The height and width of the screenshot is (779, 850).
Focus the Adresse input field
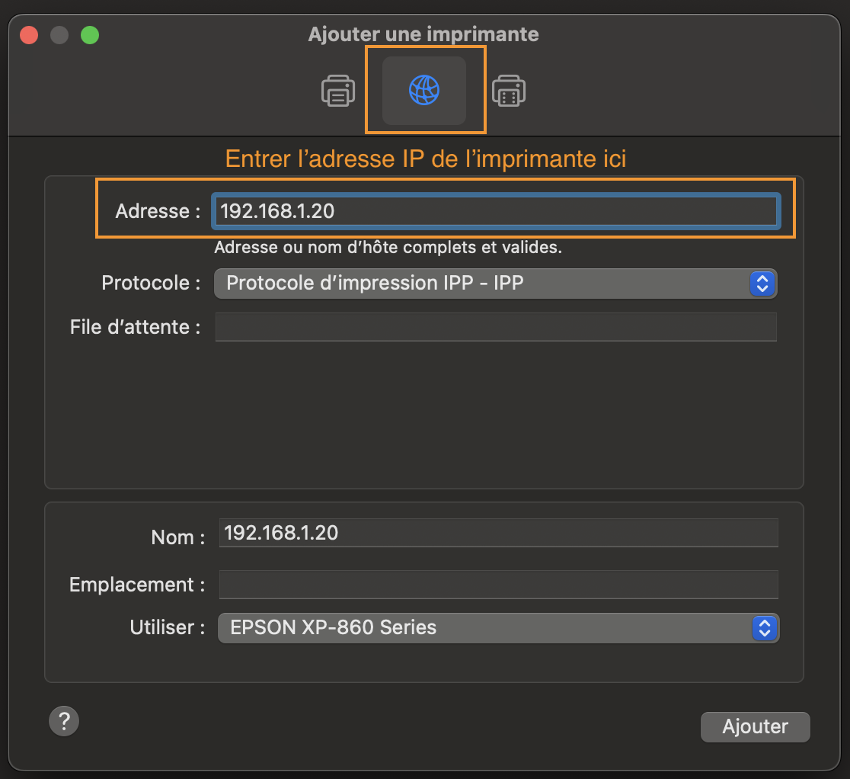tap(495, 211)
